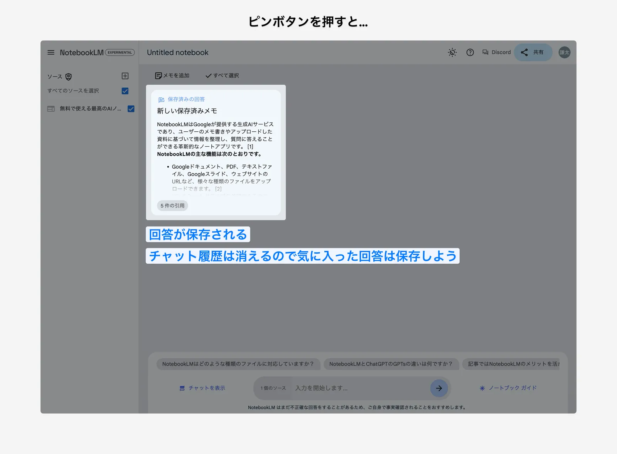Click the Untitled notebook title
Screen dimensions: 617x454
coord(177,52)
